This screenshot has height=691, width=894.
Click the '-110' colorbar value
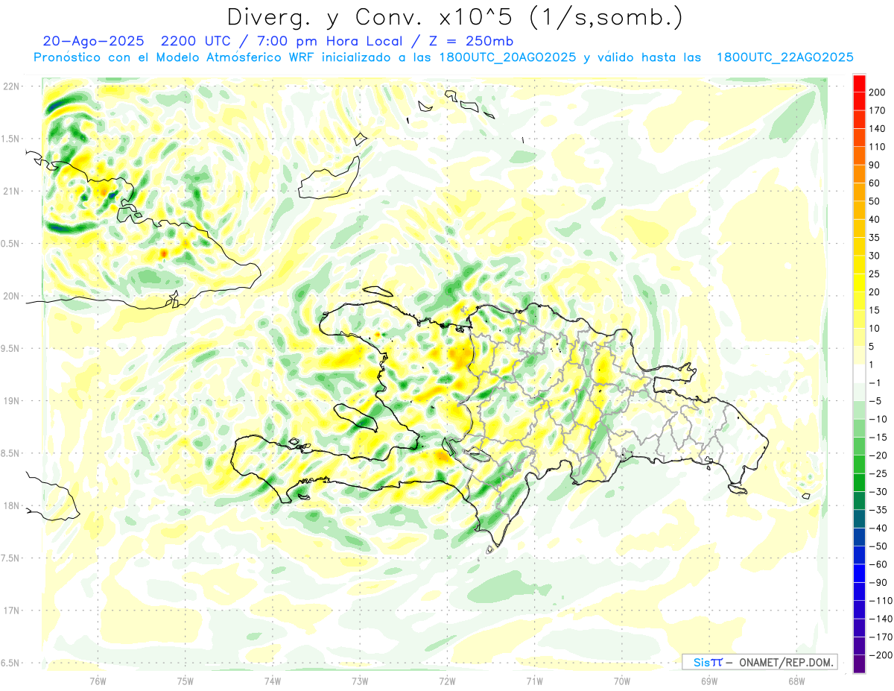pos(880,600)
